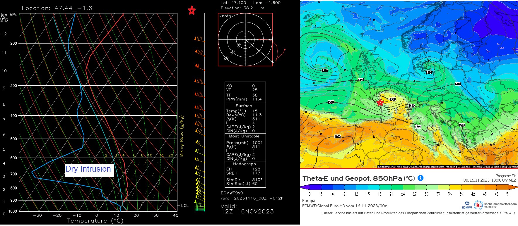Click the PPW(mm) value in the index table
The image size is (518, 226).
pos(257,99)
